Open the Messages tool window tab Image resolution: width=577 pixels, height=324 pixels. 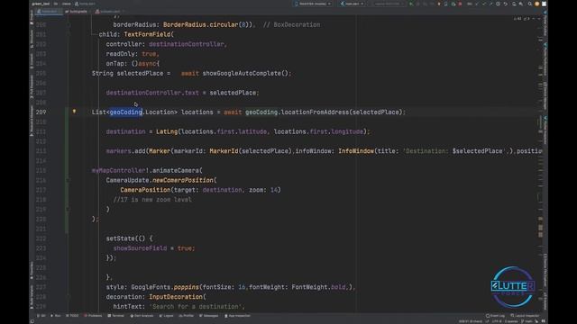point(208,316)
